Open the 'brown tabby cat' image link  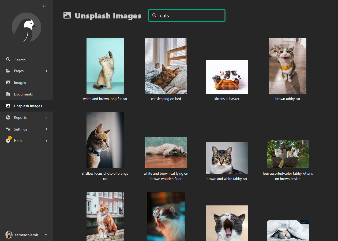288,66
